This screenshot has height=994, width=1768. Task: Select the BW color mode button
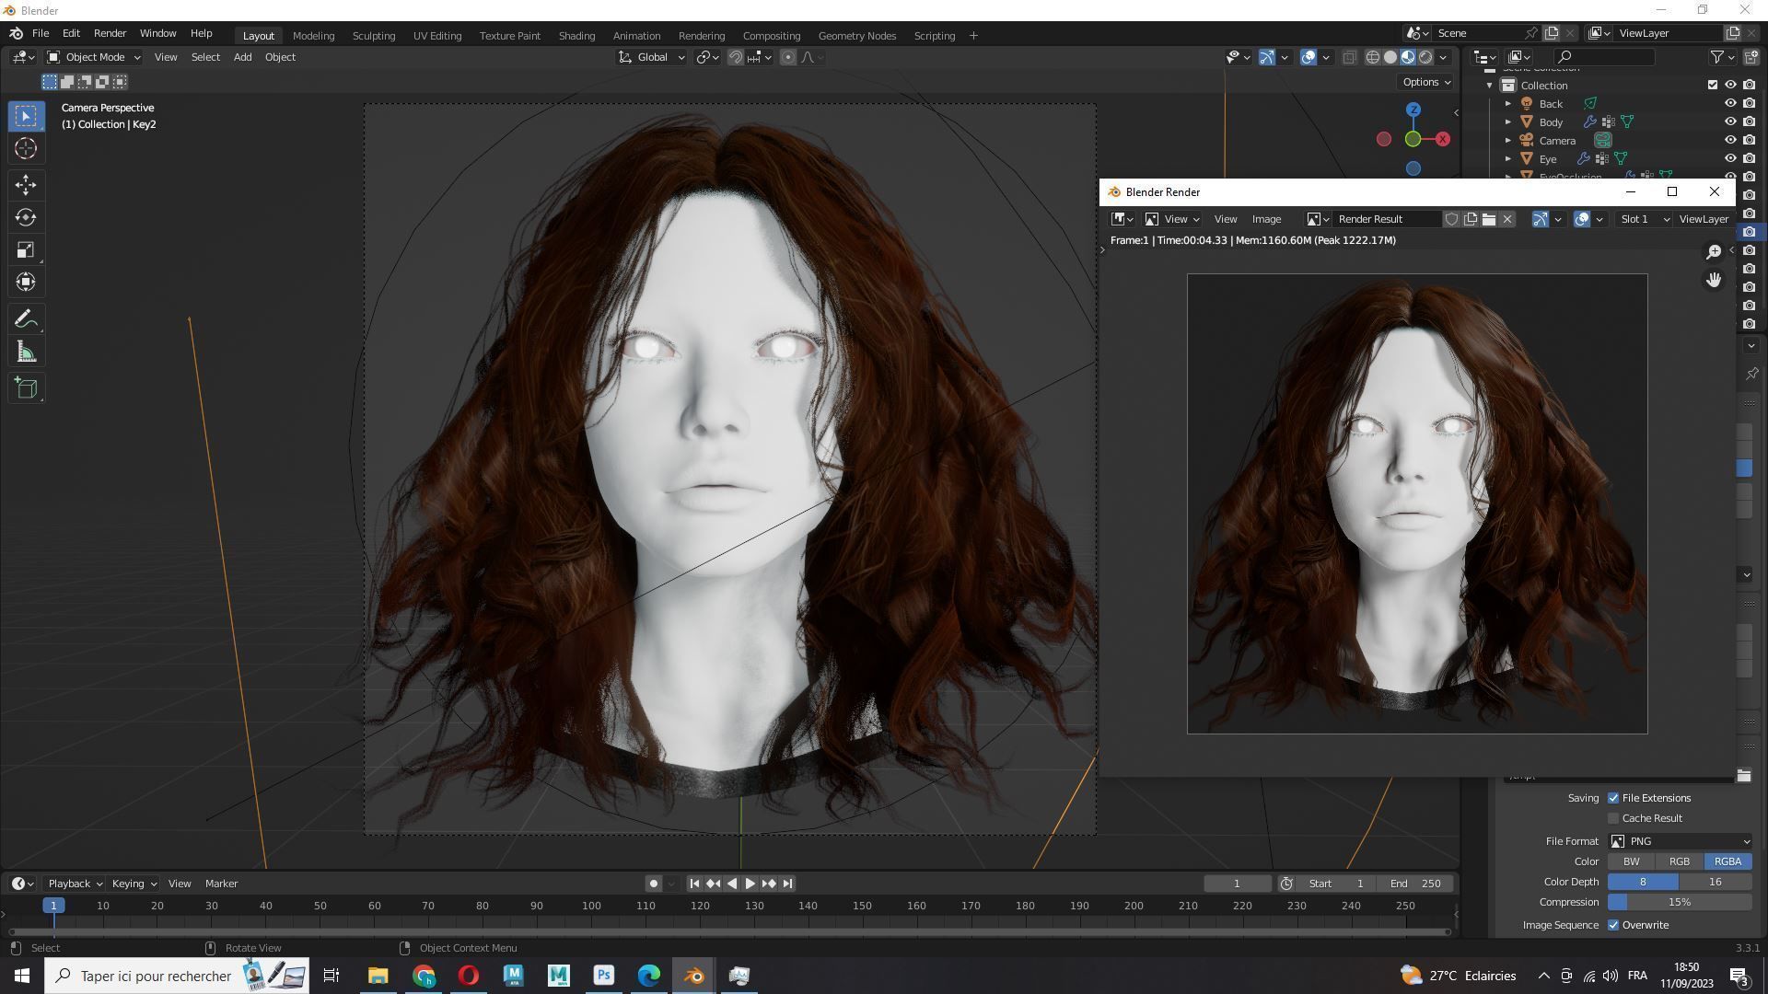click(1632, 861)
